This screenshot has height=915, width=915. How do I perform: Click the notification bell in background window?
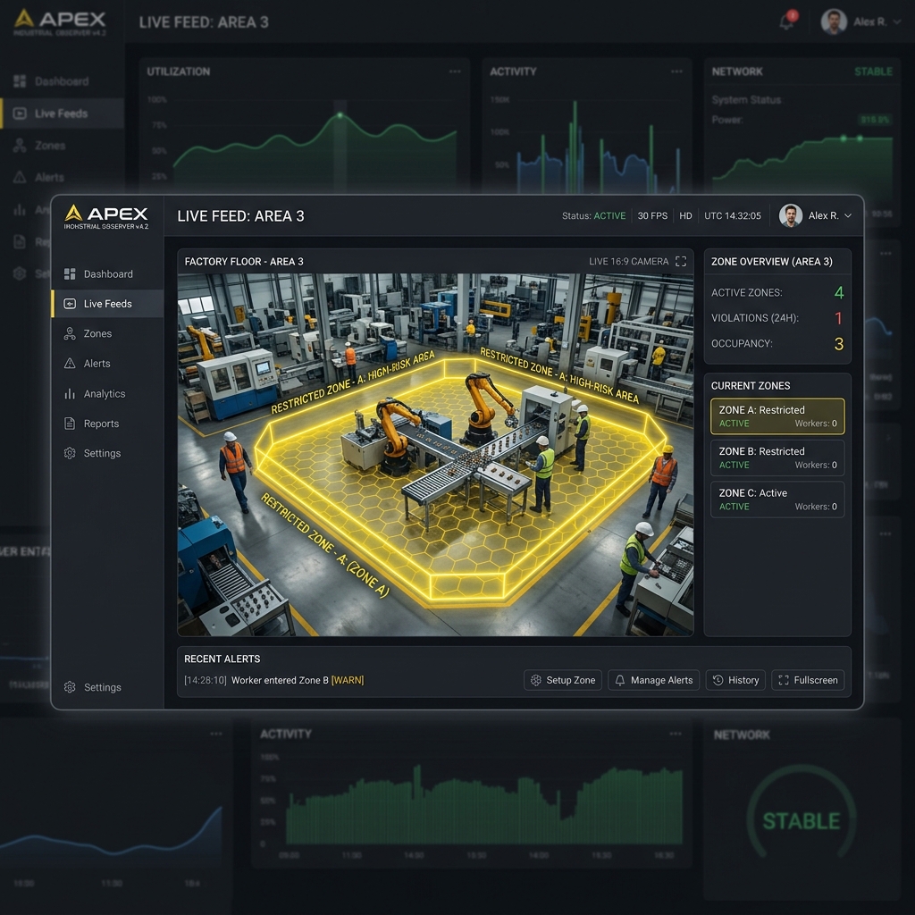[x=787, y=21]
